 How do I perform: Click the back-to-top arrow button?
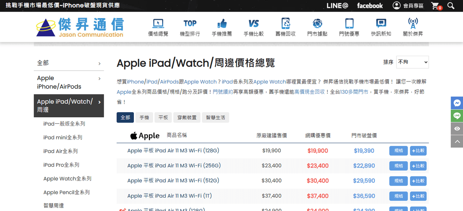point(457,142)
